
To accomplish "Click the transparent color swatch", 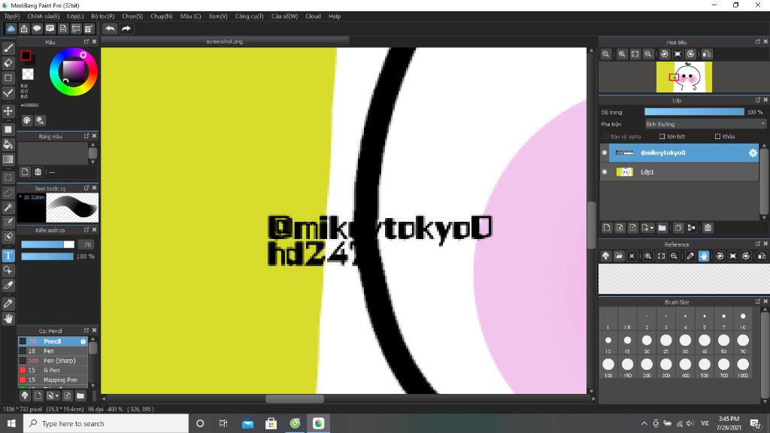I will [28, 74].
